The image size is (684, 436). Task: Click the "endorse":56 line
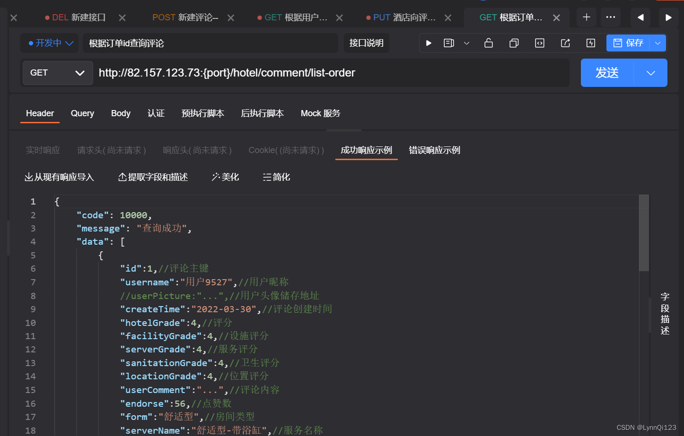point(176,403)
